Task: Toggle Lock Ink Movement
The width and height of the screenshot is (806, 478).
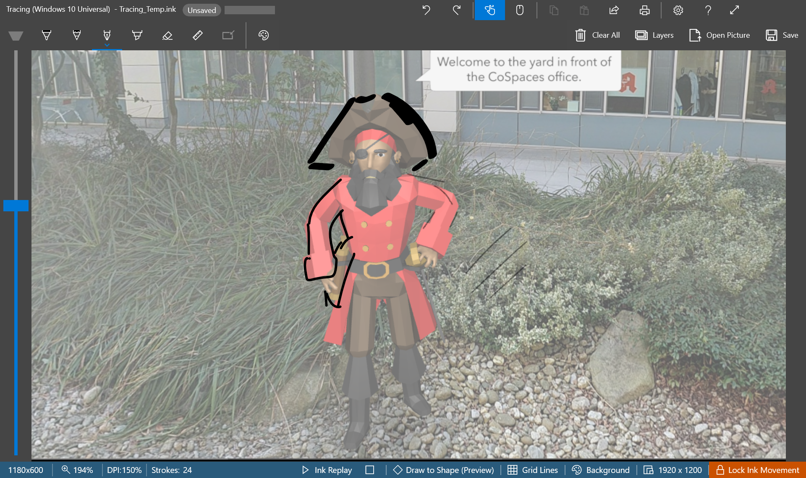Action: pos(758,470)
